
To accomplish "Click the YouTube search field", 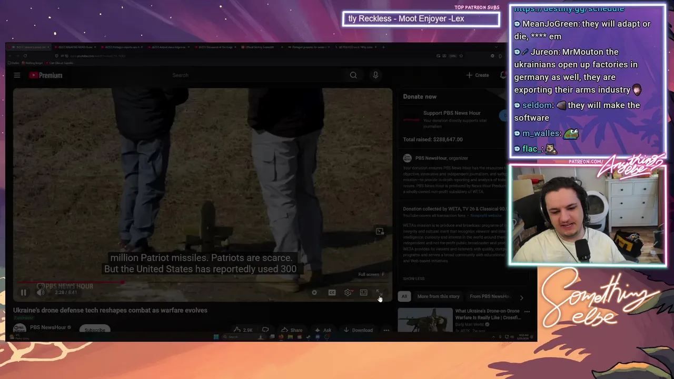I will pyautogui.click(x=256, y=75).
